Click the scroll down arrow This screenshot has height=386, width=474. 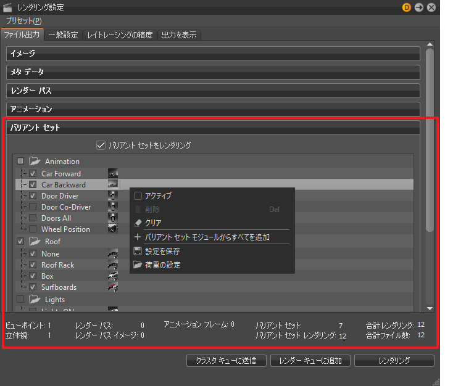pos(430,308)
